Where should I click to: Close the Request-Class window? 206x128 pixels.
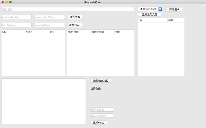point(3,2)
